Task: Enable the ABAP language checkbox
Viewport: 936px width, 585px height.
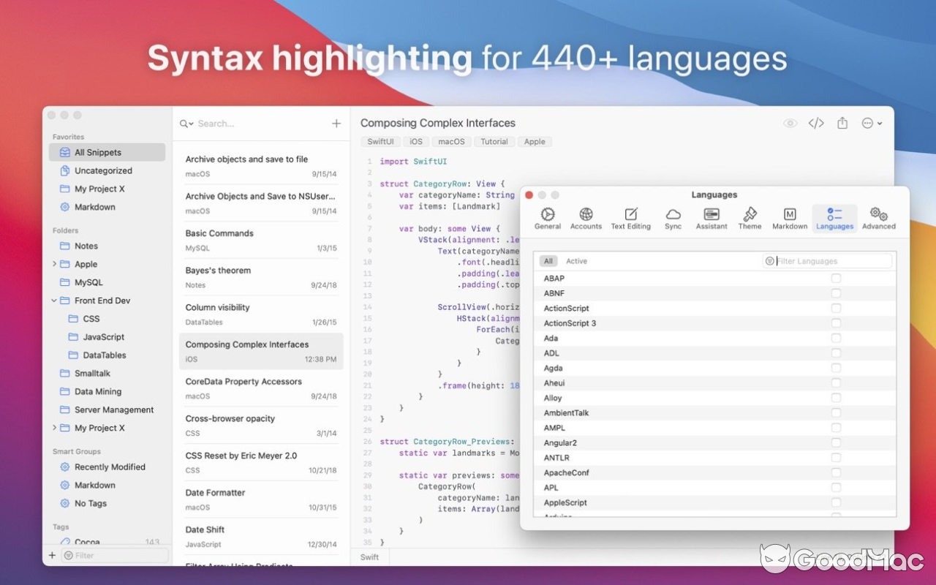Action: pos(836,279)
